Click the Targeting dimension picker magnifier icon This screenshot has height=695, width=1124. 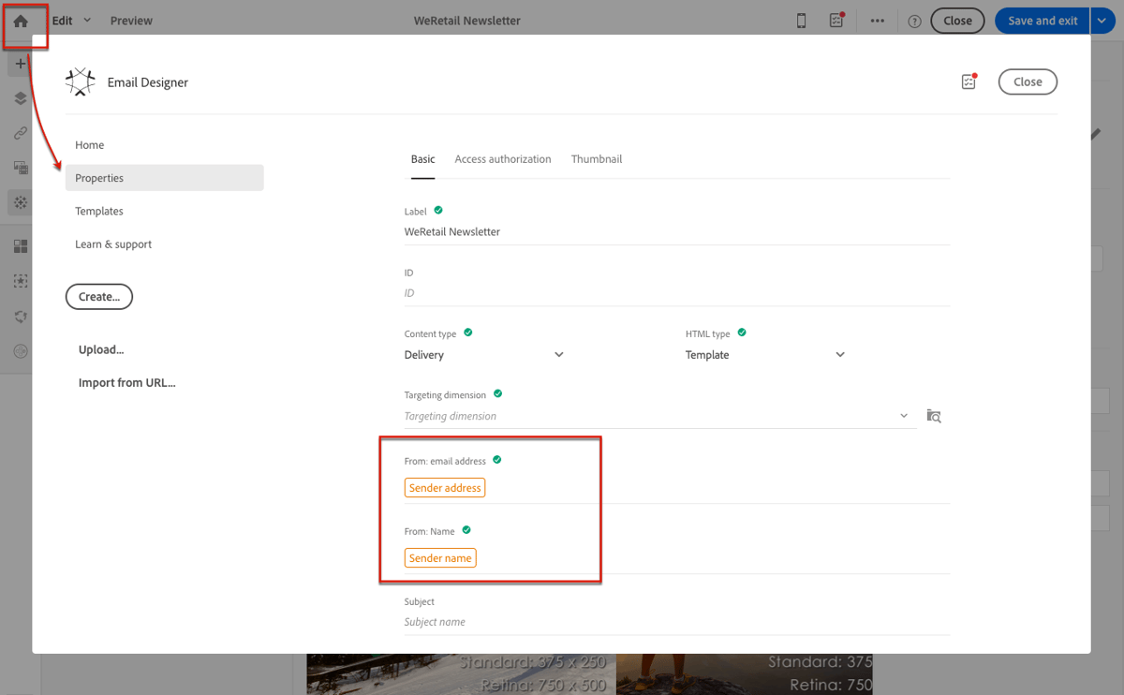pyautogui.click(x=934, y=416)
